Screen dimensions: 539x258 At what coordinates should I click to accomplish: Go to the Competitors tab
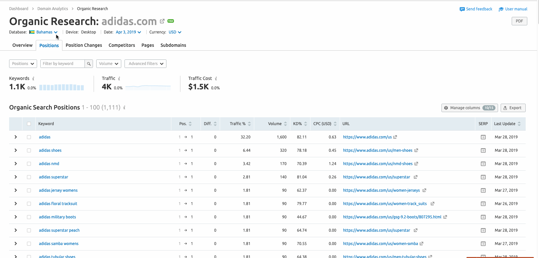coord(122,45)
